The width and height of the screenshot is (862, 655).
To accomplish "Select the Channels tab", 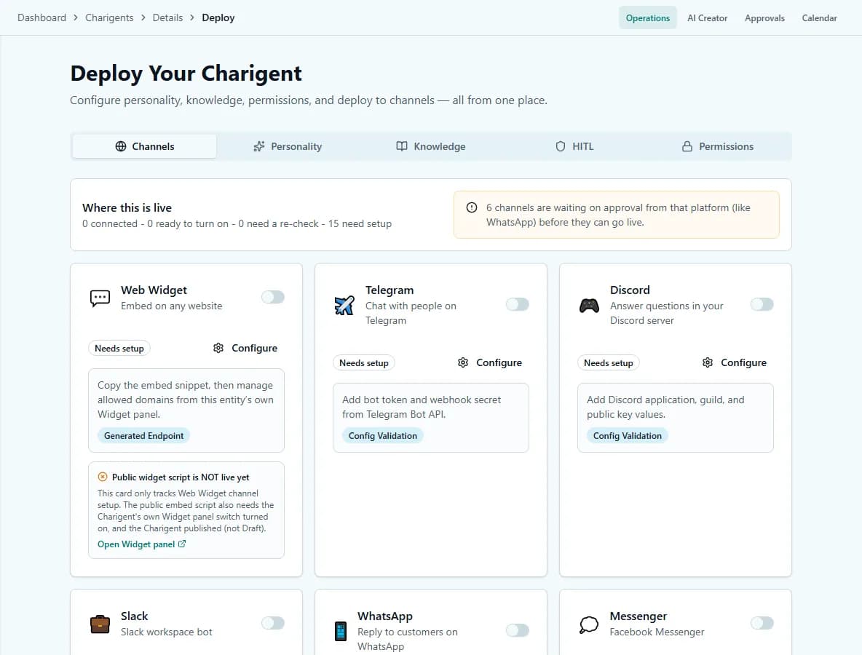I will coord(145,146).
